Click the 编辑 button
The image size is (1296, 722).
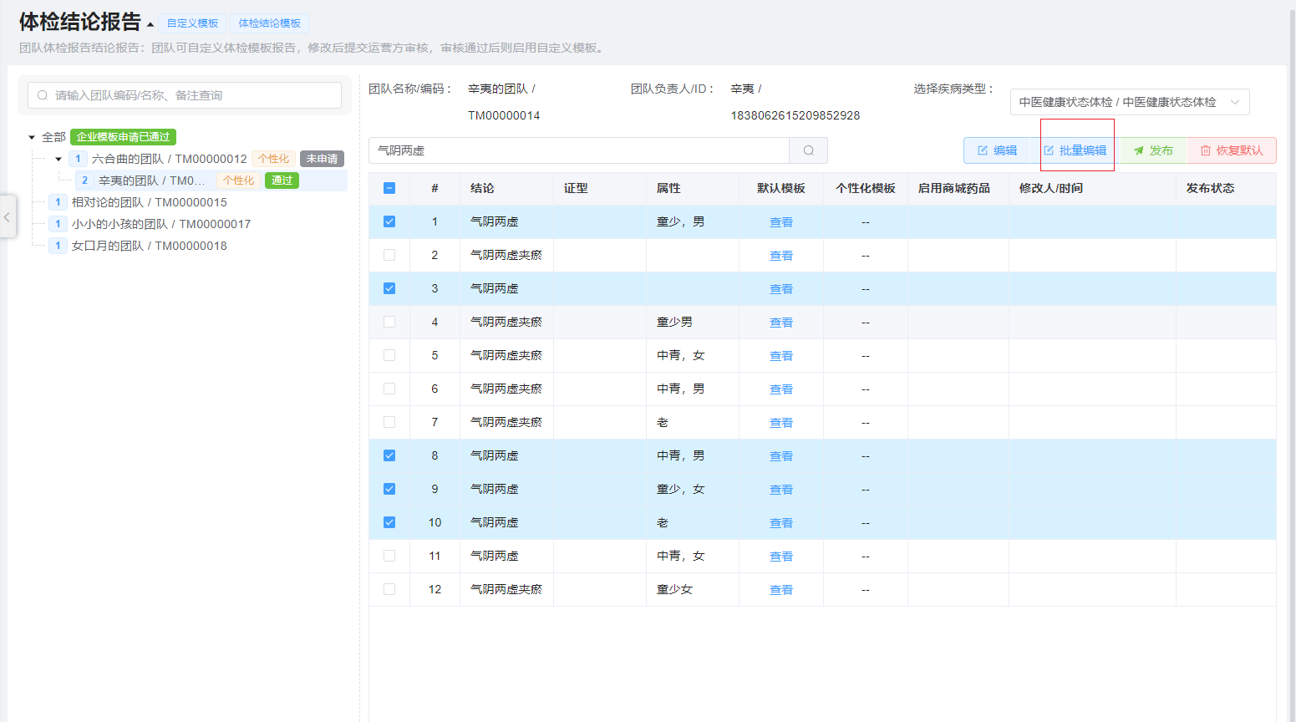[998, 150]
